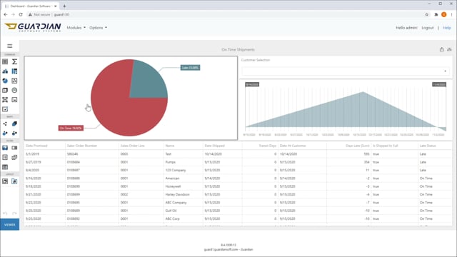Viewport: 457px width, 257px height.
Task: Add a Pies item from toolbox
Action: coord(5,81)
